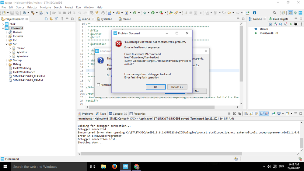Click the Open Perspective icon
This screenshot has height=171, width=304.
[283, 13]
